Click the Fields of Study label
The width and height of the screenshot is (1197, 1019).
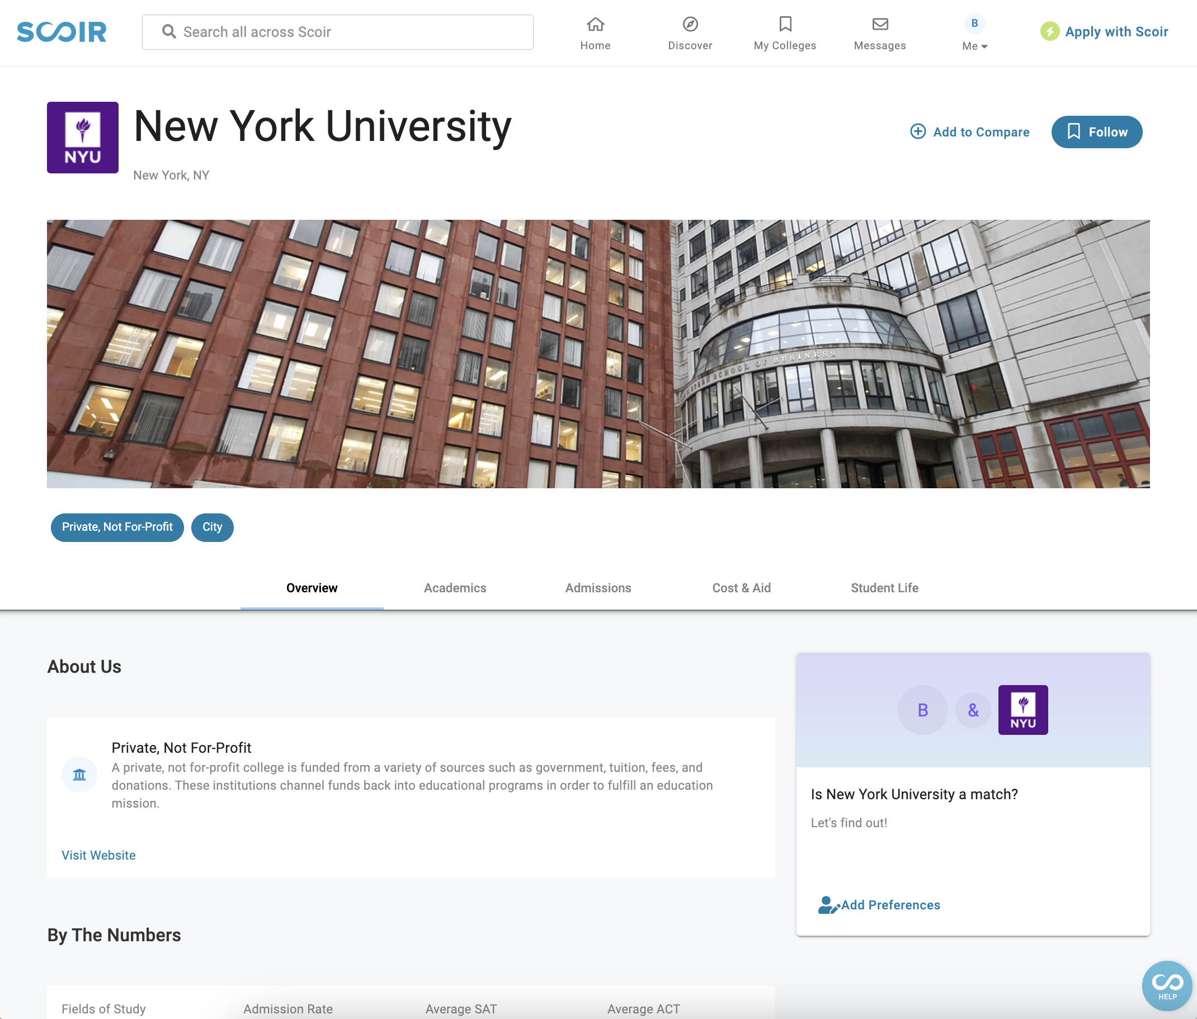103,1008
